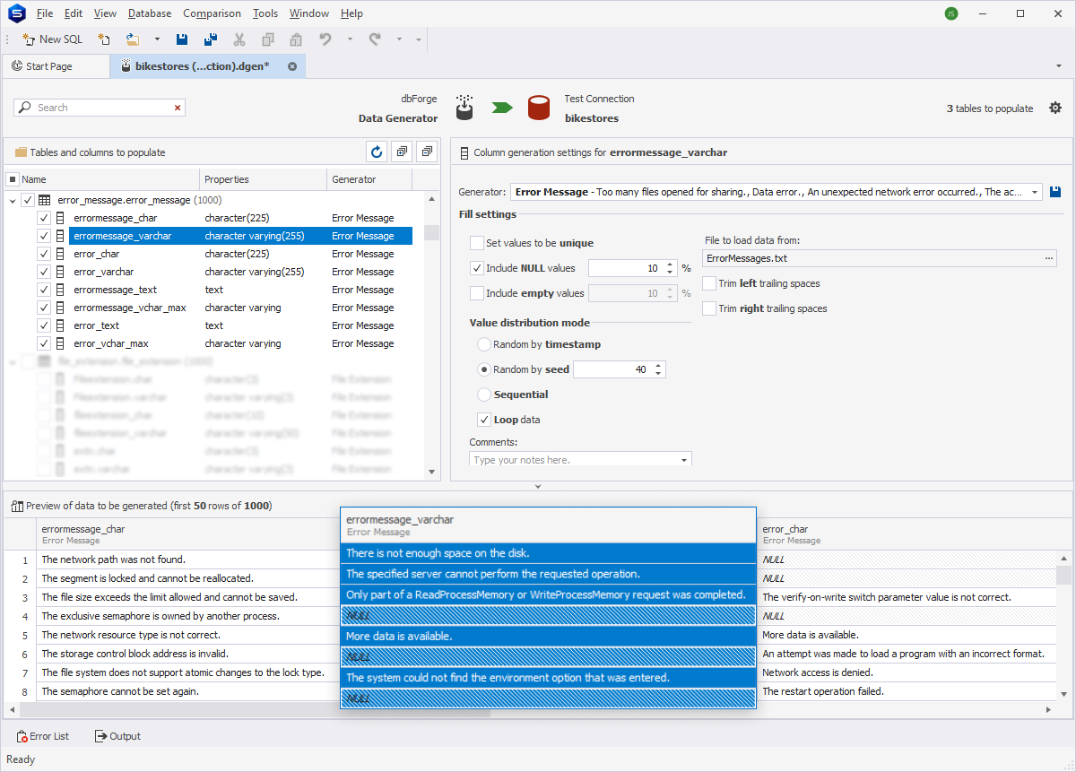Open the Window menu
The width and height of the screenshot is (1076, 772).
(x=310, y=13)
